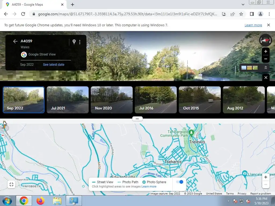The image size is (275, 206).
Task: Close the A4059 Google Maps tab
Action: tap(62, 5)
